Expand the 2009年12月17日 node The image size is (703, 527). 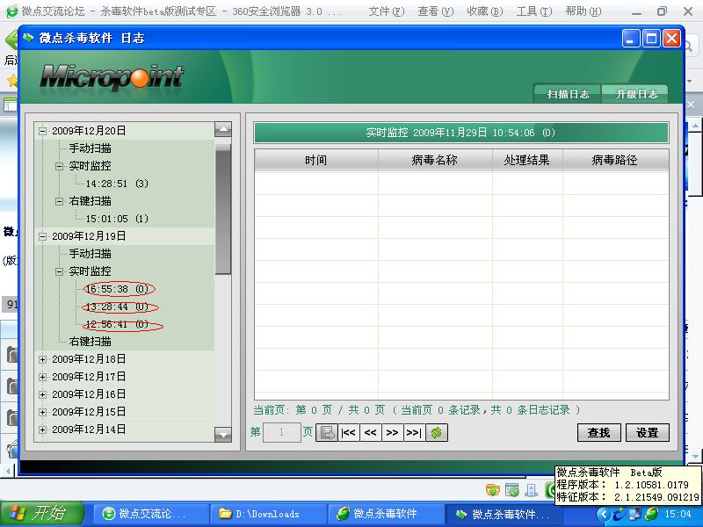tap(42, 377)
